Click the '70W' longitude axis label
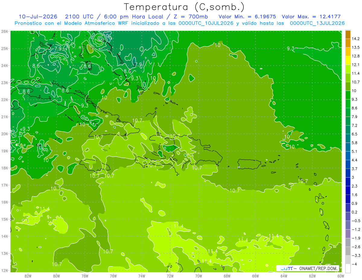Viewport: 362px width, 280px height. [x=198, y=276]
